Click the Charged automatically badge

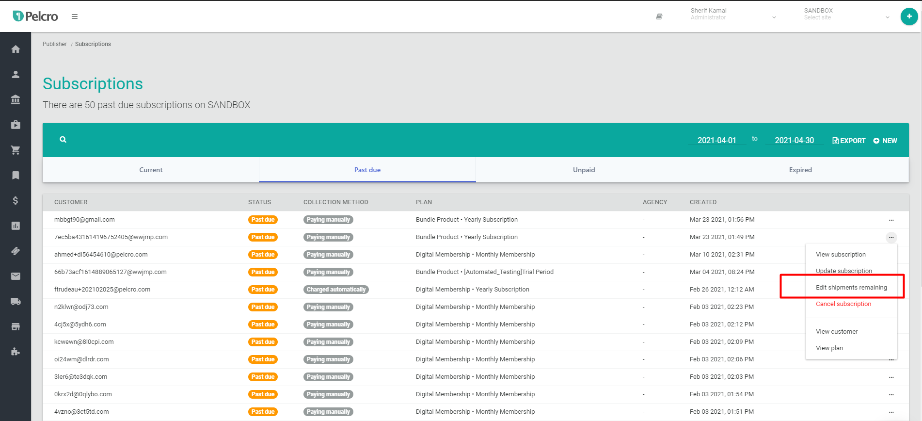pyautogui.click(x=336, y=290)
